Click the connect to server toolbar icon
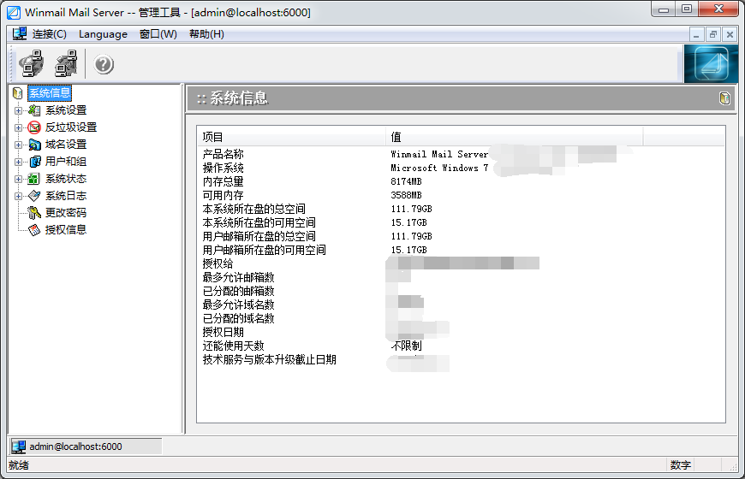The image size is (745, 479). click(32, 64)
